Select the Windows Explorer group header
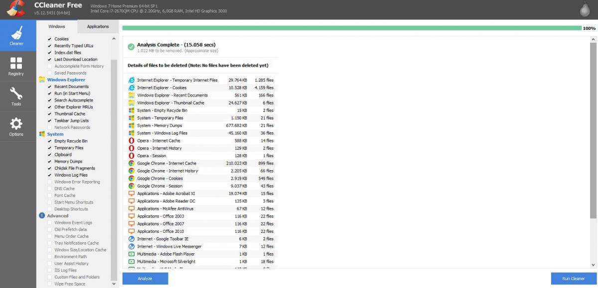The width and height of the screenshot is (598, 288). tap(66, 80)
